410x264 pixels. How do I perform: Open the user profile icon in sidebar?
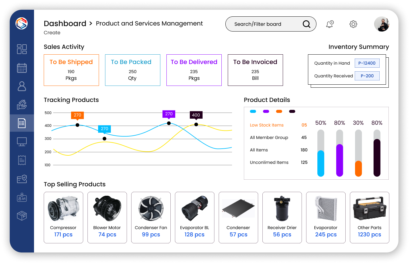[x=22, y=86]
